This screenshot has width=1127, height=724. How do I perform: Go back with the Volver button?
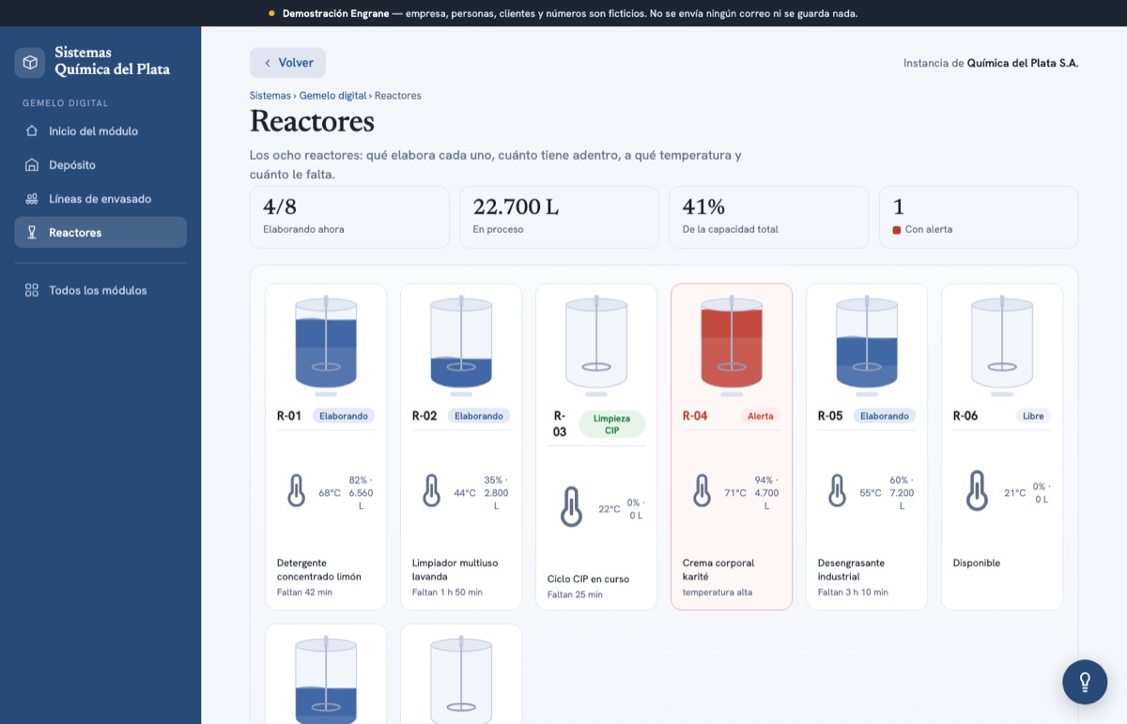pos(287,63)
